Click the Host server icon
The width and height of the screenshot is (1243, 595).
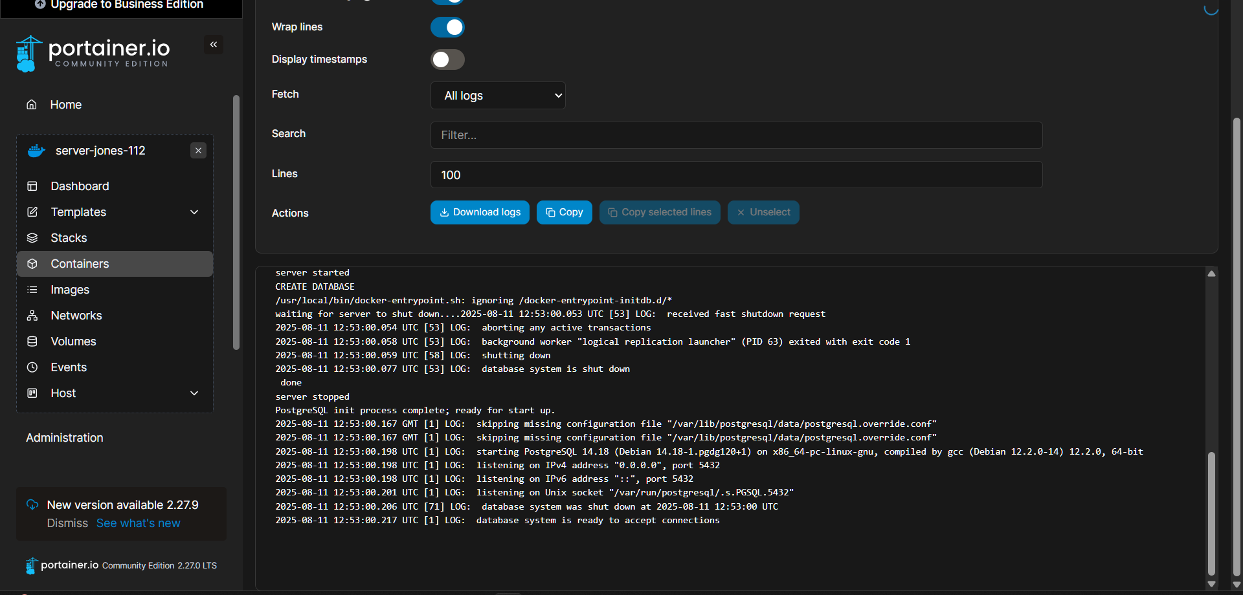click(x=32, y=393)
